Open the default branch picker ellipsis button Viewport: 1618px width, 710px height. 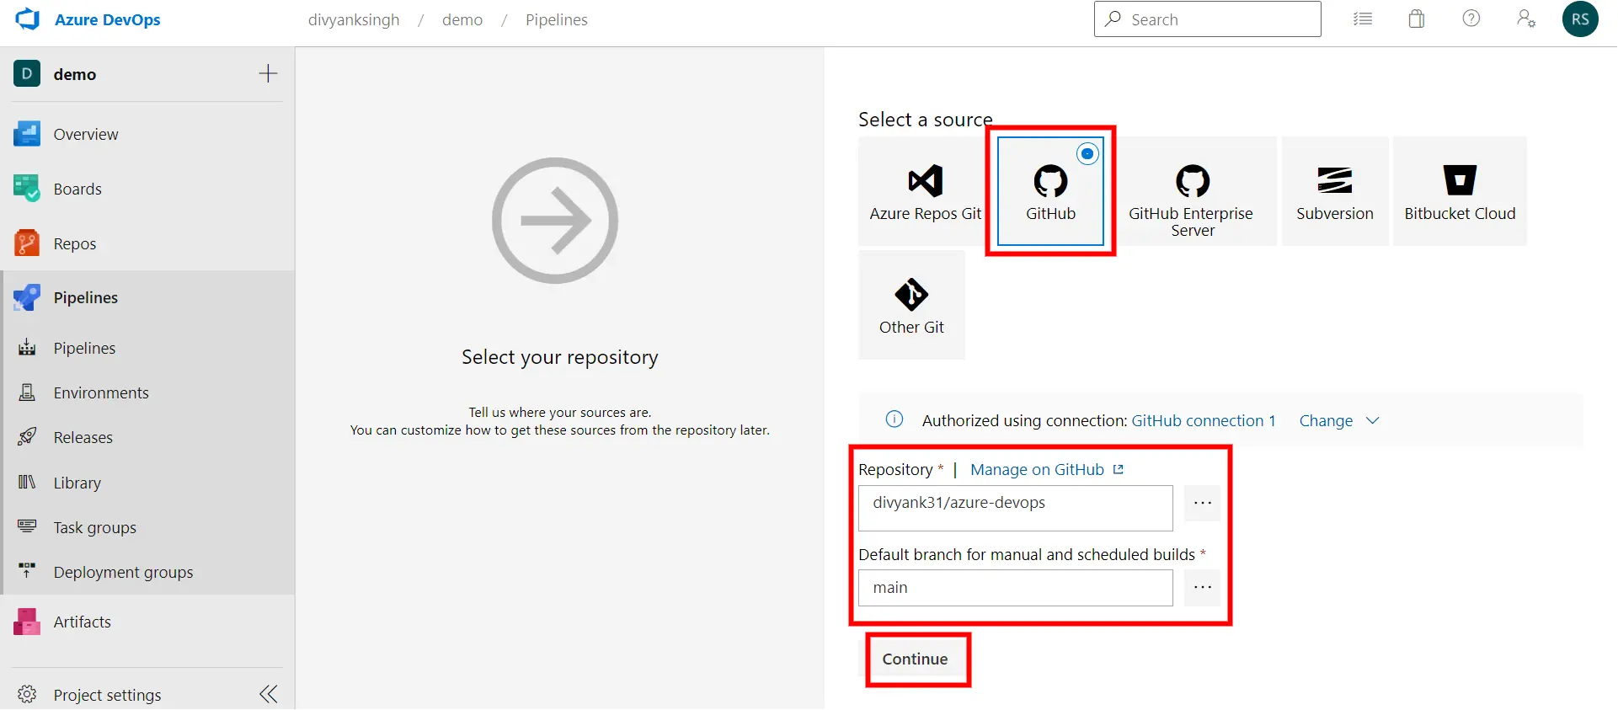coord(1202,588)
